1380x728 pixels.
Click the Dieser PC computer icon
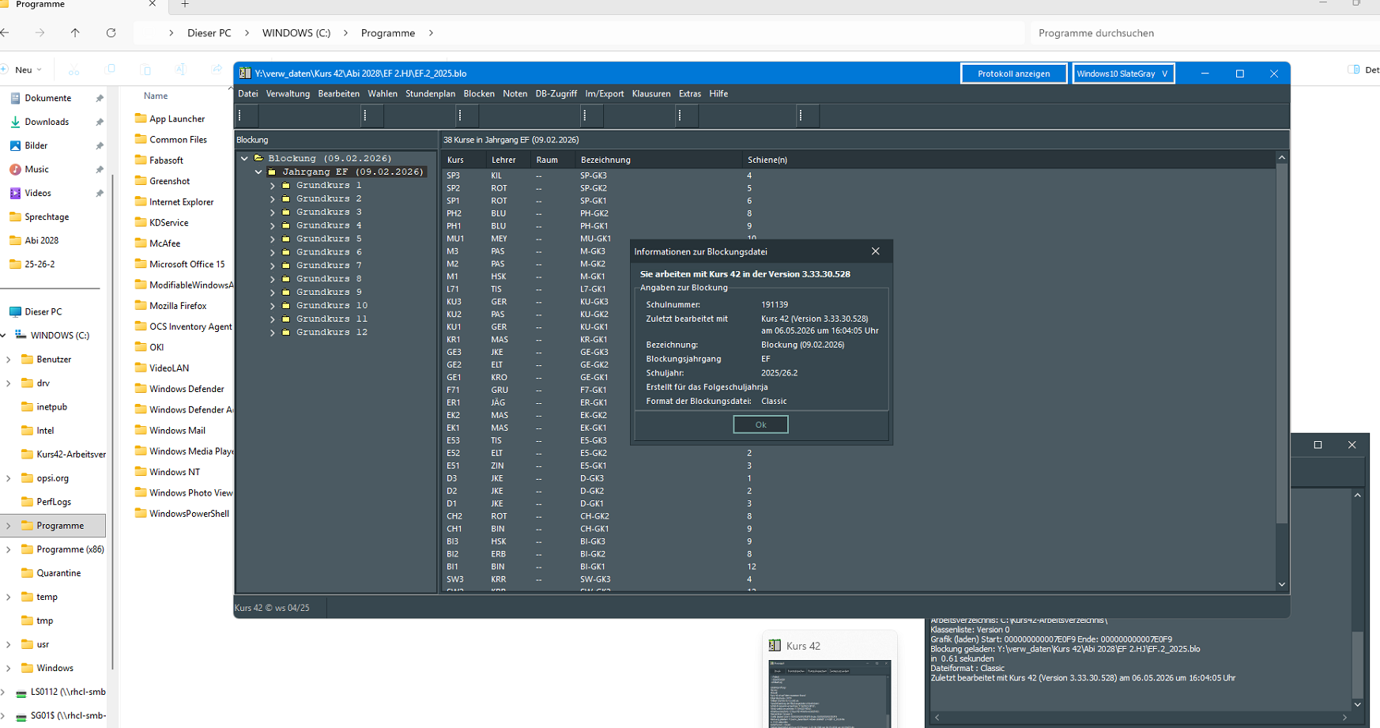pyautogui.click(x=15, y=311)
